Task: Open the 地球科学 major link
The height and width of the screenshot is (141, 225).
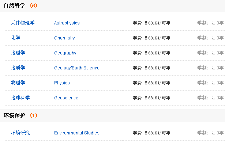Action: [x=20, y=98]
